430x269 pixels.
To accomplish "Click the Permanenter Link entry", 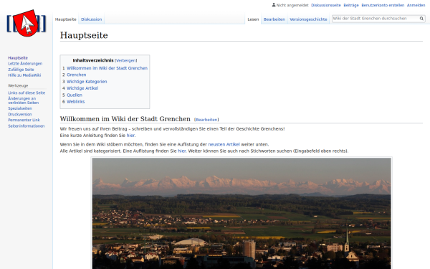I will coord(24,120).
